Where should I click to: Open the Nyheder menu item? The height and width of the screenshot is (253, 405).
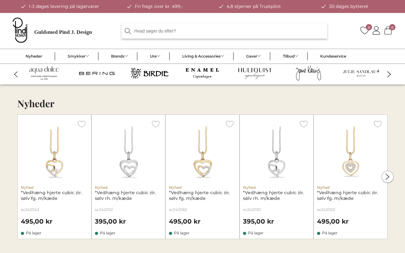[x=34, y=56]
